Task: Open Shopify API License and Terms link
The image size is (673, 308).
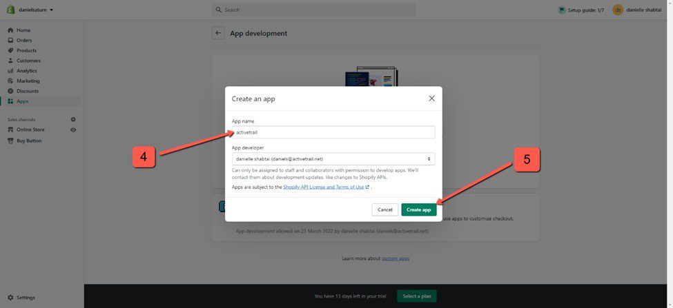Action: 326,187
